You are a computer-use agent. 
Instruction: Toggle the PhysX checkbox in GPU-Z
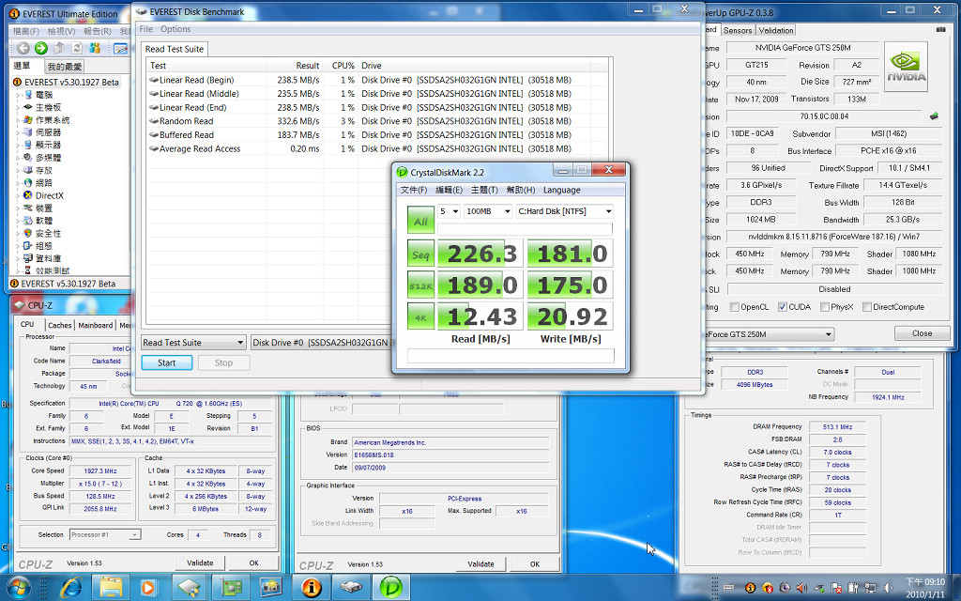pyautogui.click(x=824, y=307)
